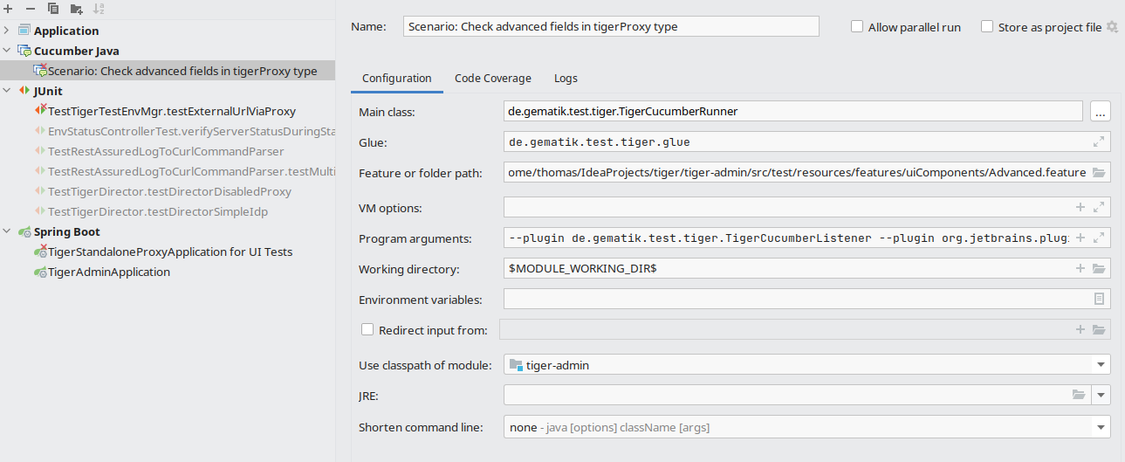Edit the Feature or folder path field
1125x462 pixels.
[x=797, y=172]
